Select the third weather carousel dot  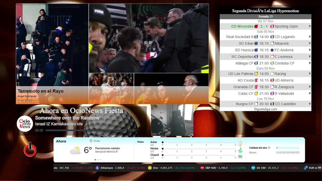[101, 160]
